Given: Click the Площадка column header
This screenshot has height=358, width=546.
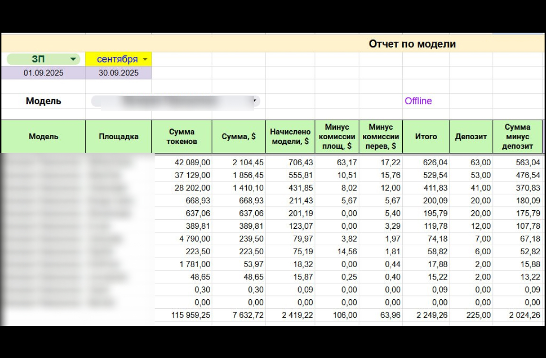Looking at the screenshot, I should (x=119, y=136).
